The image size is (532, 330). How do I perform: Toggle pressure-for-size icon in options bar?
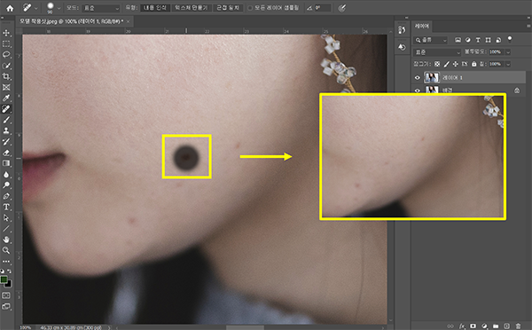[342, 8]
